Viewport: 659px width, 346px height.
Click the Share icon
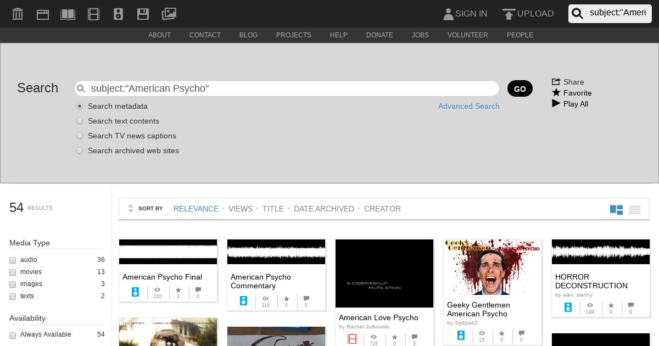click(556, 82)
